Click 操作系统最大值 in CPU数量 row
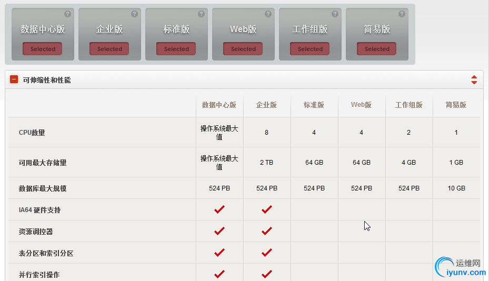This screenshot has height=281, width=489. pyautogui.click(x=219, y=133)
